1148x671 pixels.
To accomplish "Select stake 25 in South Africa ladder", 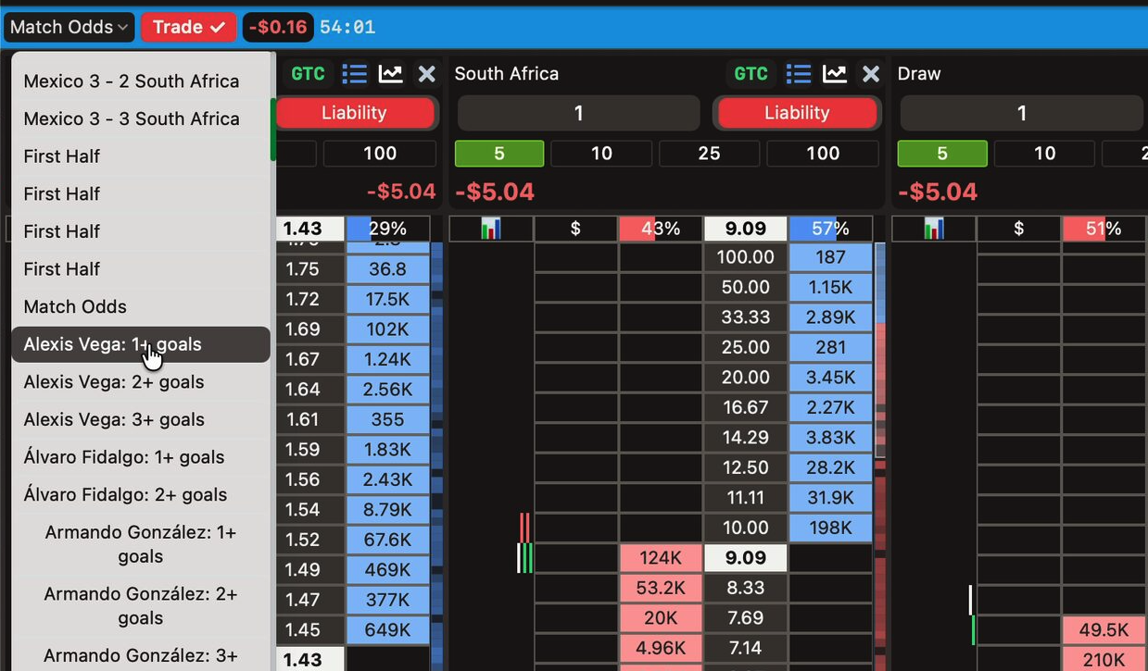I will pos(709,154).
